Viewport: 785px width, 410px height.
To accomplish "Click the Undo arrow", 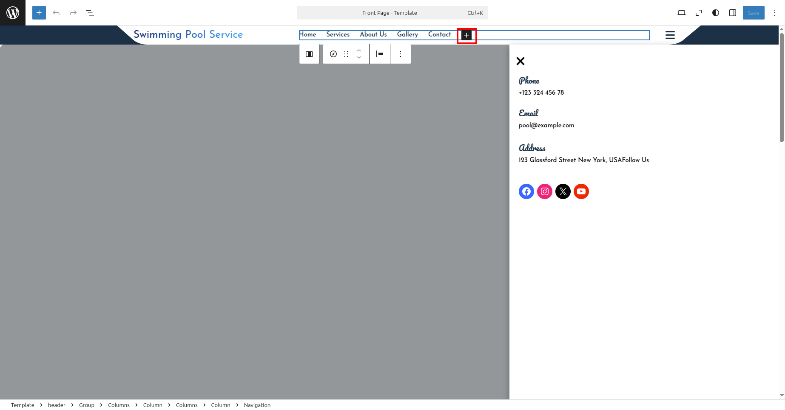I will 56,13.
